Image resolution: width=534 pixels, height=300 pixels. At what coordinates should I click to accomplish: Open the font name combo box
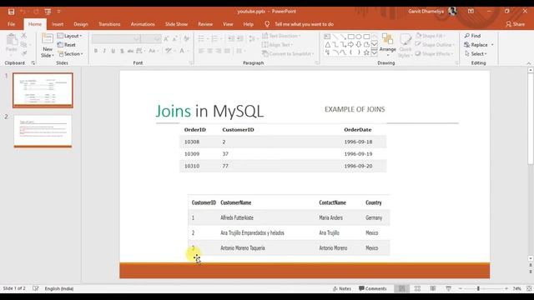tap(116, 39)
